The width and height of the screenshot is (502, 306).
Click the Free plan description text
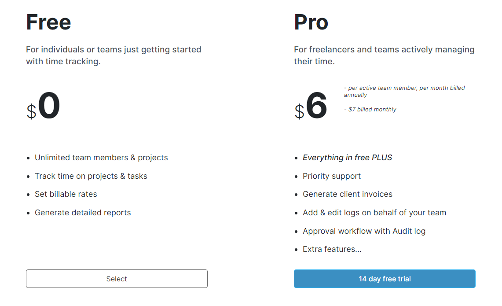click(x=114, y=55)
